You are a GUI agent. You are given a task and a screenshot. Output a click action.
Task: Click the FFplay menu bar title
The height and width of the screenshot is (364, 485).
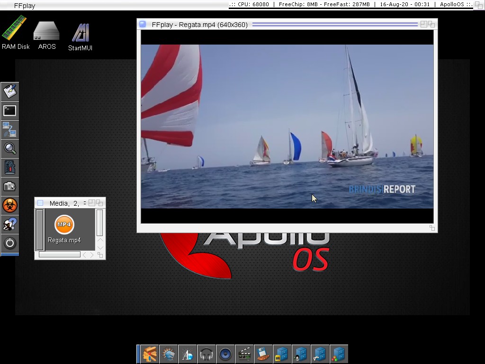[24, 6]
